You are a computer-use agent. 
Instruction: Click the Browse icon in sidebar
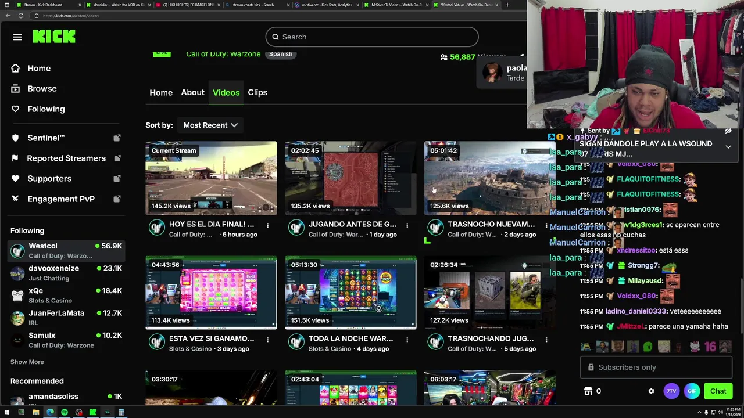(16, 89)
